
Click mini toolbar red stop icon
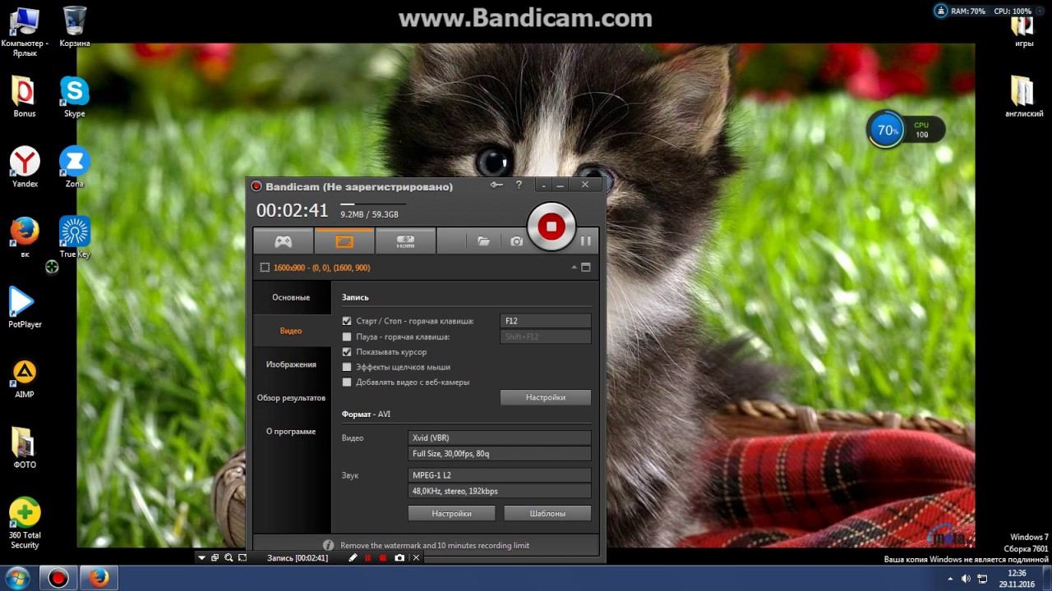click(383, 558)
